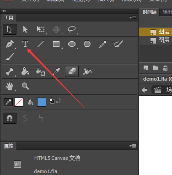Select the Paint Bucket tool
The image size is (172, 175).
click(x=25, y=71)
